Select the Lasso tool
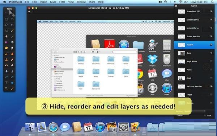Screen dimensions: 217x136 (7, 25)
